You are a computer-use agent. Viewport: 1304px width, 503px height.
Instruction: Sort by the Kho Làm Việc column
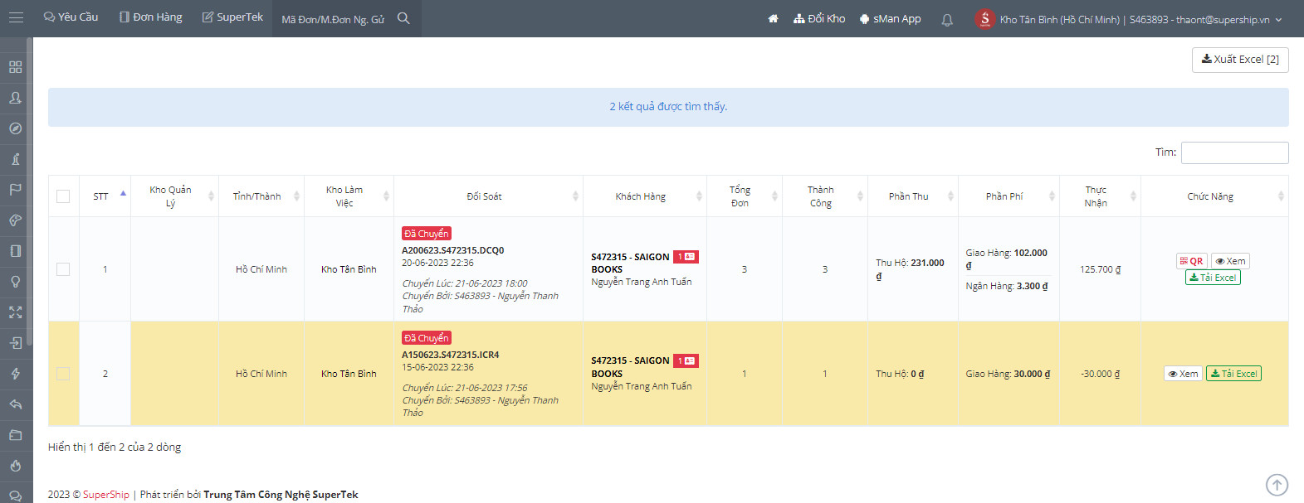[349, 196]
